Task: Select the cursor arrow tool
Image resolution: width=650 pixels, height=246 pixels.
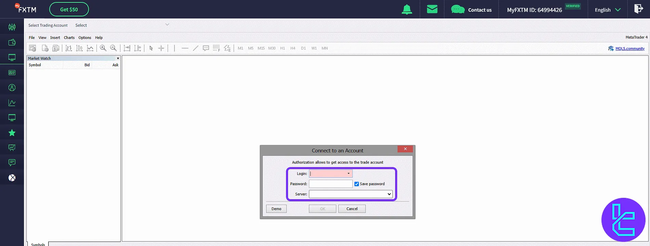Action: pyautogui.click(x=151, y=48)
